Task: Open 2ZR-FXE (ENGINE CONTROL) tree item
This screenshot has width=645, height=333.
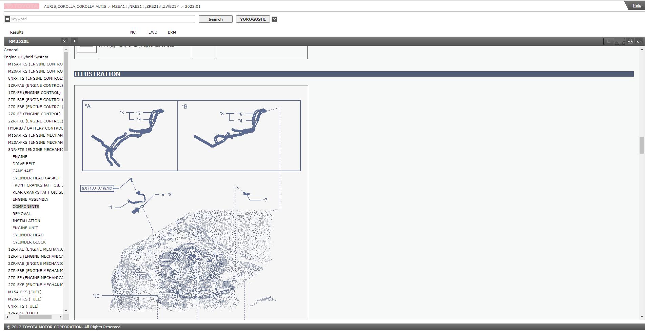Action: [x=36, y=121]
